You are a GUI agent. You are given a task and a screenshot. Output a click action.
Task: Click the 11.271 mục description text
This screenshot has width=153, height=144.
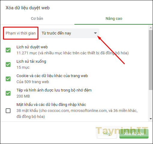pos(73,53)
